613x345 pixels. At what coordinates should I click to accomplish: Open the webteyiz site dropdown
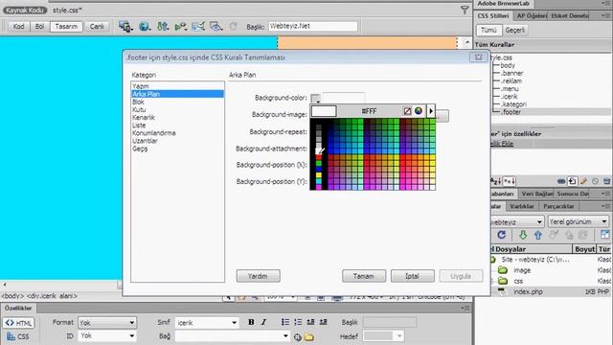(517, 221)
